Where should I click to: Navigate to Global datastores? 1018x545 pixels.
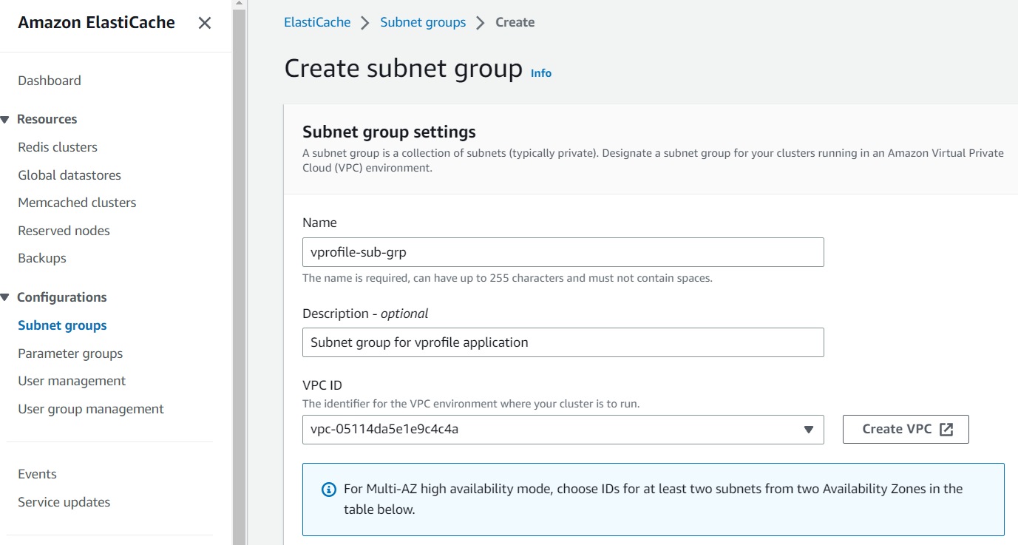[x=69, y=175]
